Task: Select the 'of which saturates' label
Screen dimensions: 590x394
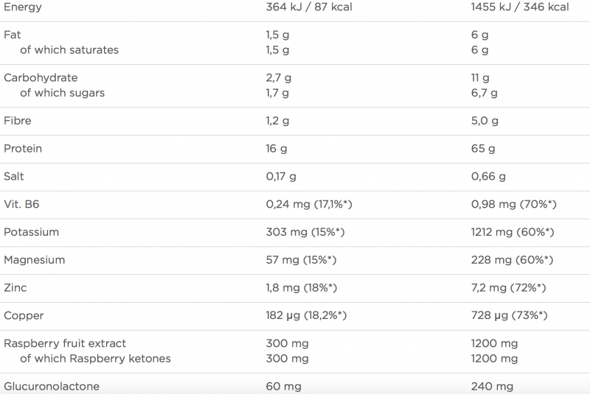Action: pos(69,50)
